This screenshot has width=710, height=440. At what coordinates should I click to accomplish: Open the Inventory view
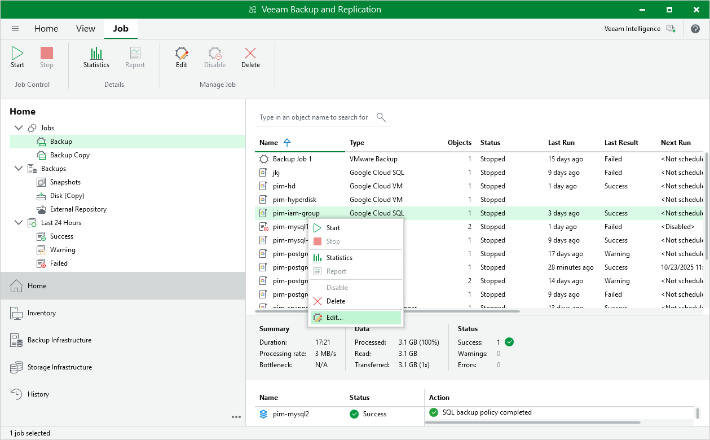click(123, 313)
